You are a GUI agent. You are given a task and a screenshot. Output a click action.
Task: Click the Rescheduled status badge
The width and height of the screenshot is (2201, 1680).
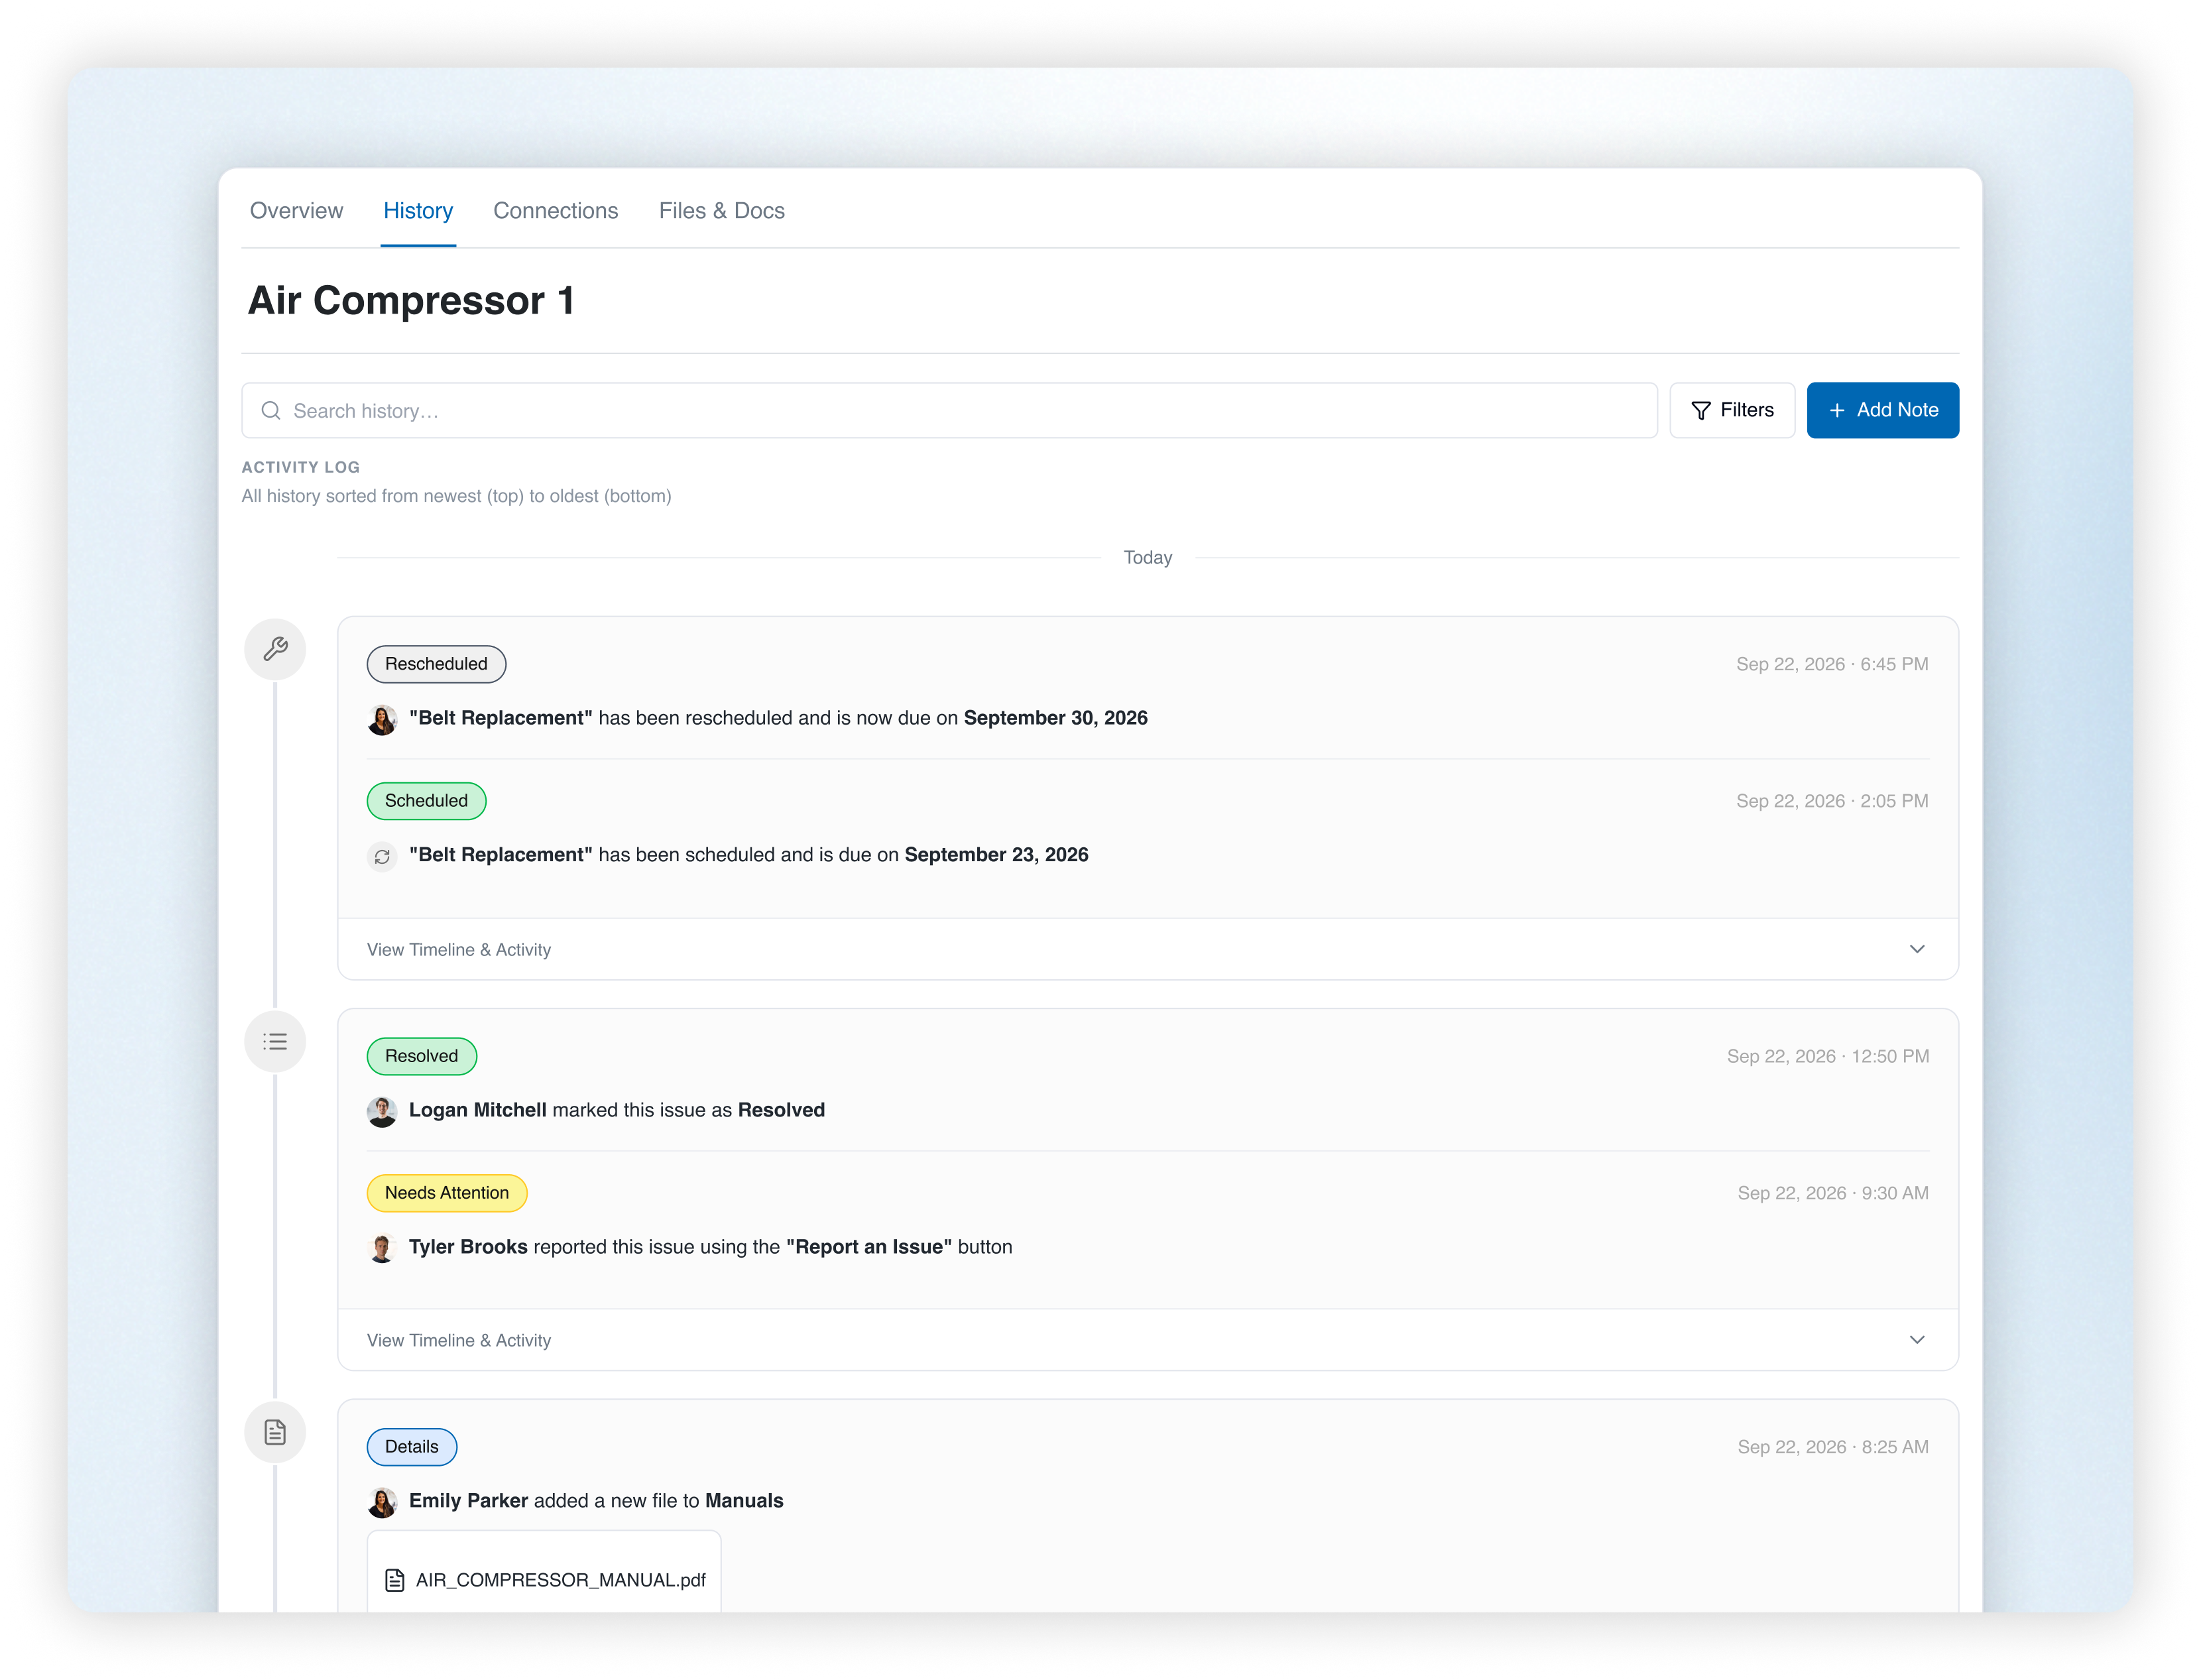tap(436, 664)
